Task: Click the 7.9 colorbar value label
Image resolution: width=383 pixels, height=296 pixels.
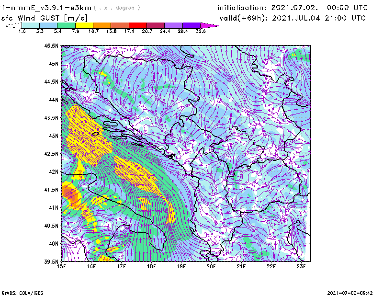Action: tap(76, 31)
